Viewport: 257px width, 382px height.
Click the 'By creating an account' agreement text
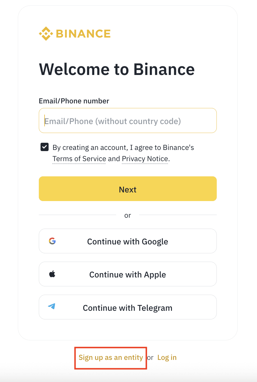123,148
